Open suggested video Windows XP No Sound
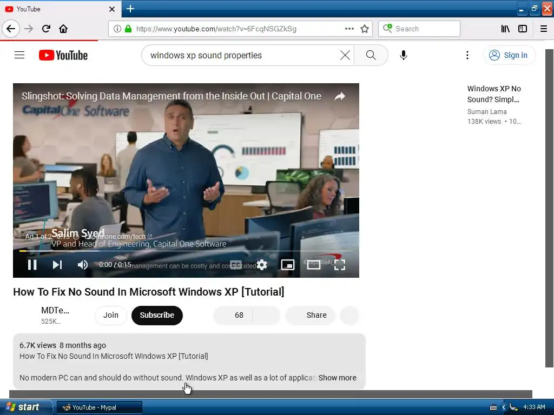This screenshot has height=415, width=554. (x=494, y=94)
